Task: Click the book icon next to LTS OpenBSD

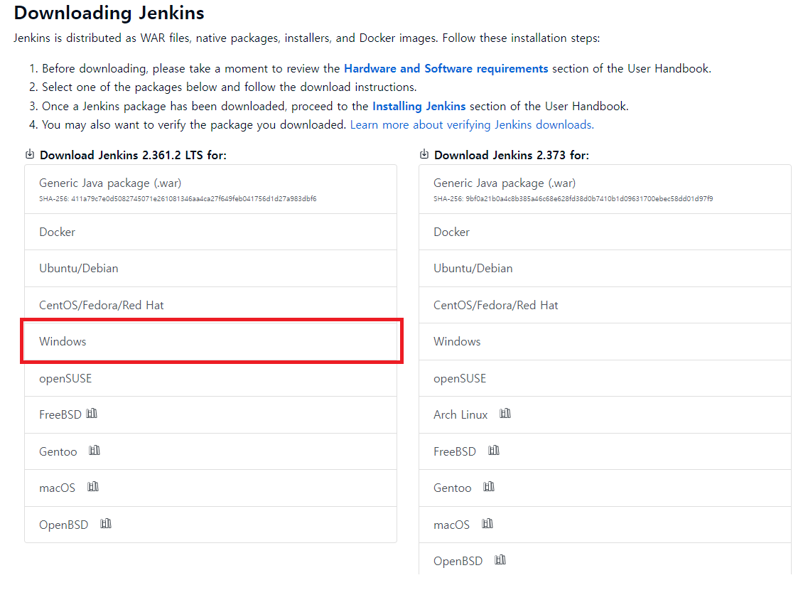Action: pyautogui.click(x=106, y=524)
